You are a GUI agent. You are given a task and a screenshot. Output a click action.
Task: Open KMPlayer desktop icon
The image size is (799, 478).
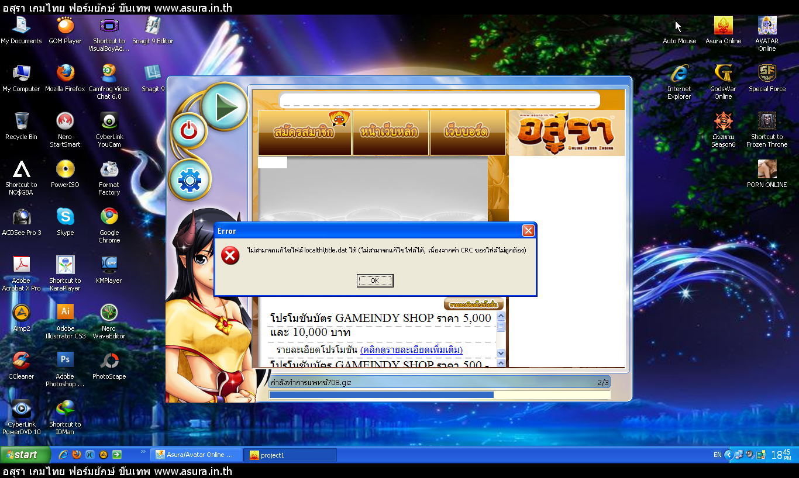pyautogui.click(x=109, y=270)
